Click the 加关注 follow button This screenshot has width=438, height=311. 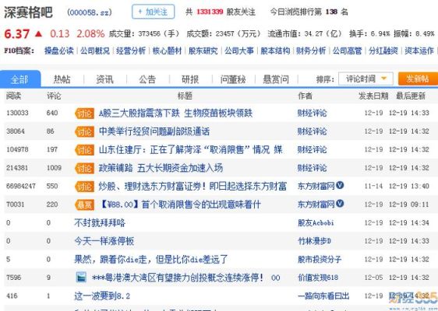pyautogui.click(x=153, y=12)
